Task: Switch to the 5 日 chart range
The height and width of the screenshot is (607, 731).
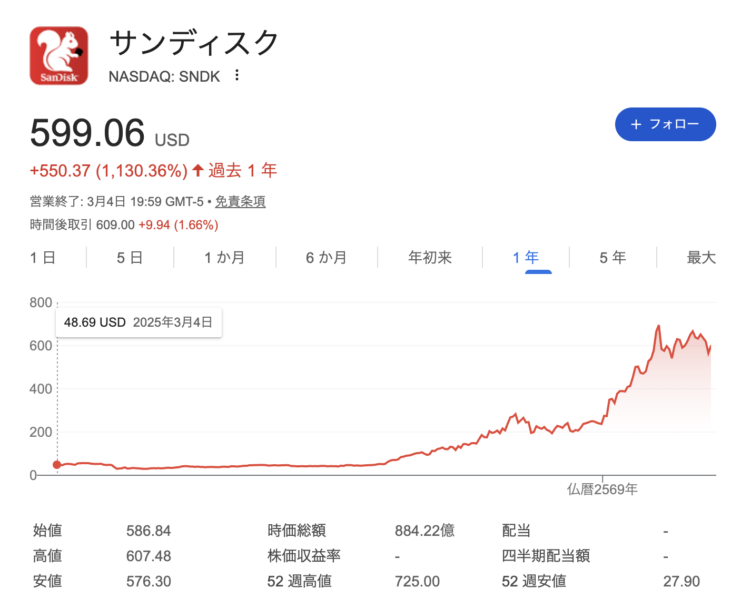Action: click(130, 258)
